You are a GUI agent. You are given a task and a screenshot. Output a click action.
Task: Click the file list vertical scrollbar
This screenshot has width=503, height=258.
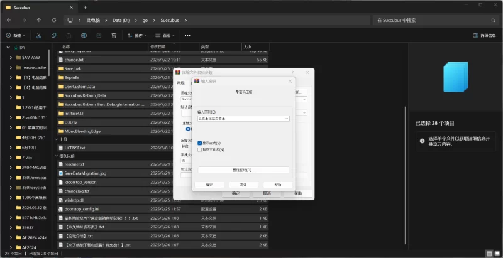pyautogui.click(x=406, y=175)
